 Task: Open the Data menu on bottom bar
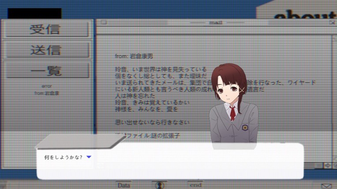124,185
